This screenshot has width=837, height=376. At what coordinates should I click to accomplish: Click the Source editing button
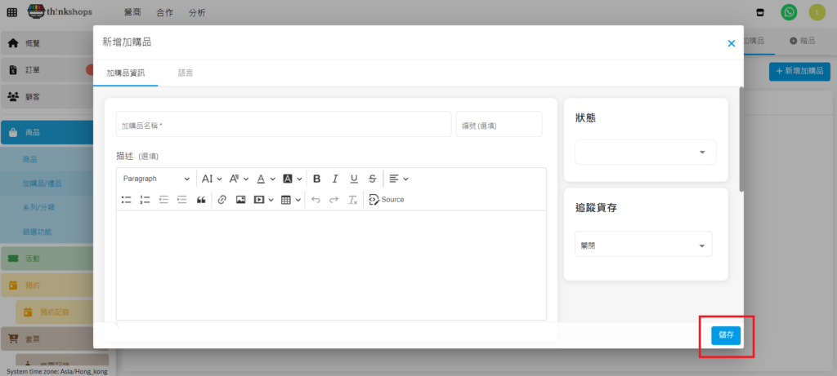click(387, 200)
